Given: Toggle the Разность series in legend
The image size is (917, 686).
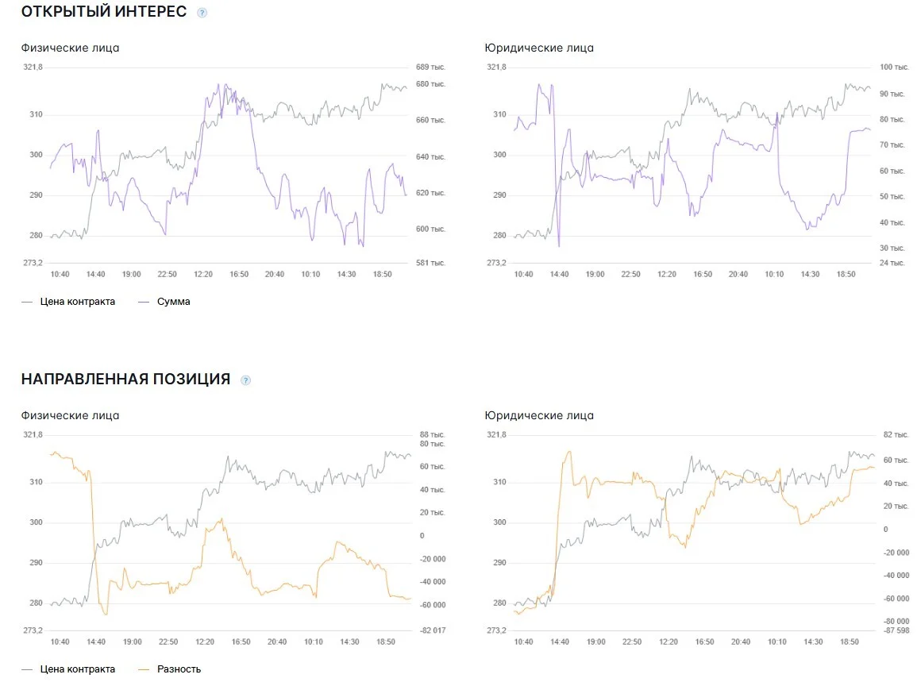Looking at the screenshot, I should [179, 669].
